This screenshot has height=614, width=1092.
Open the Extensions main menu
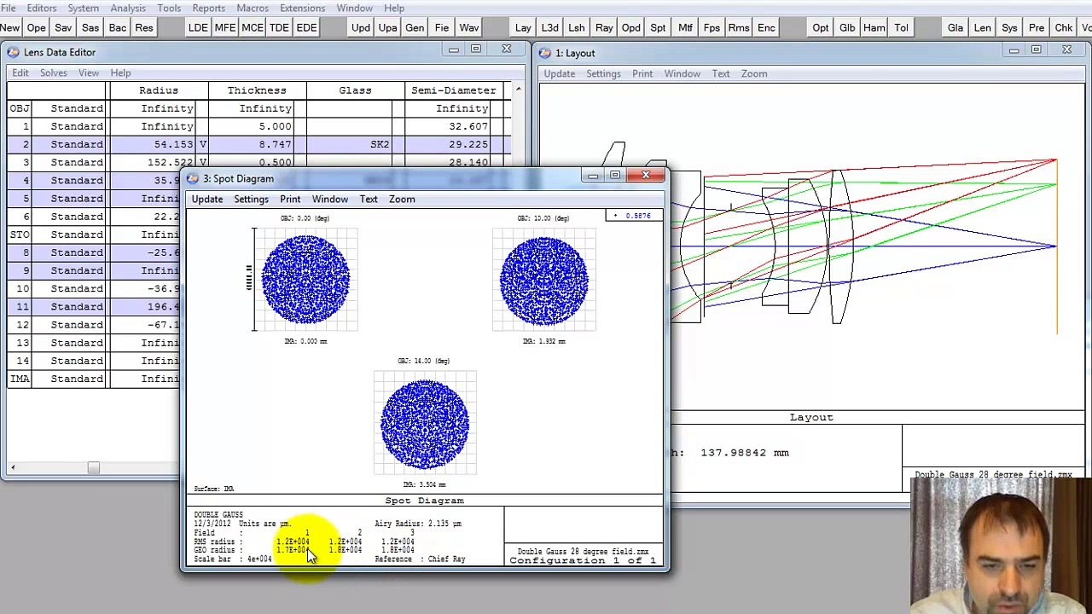tap(303, 8)
